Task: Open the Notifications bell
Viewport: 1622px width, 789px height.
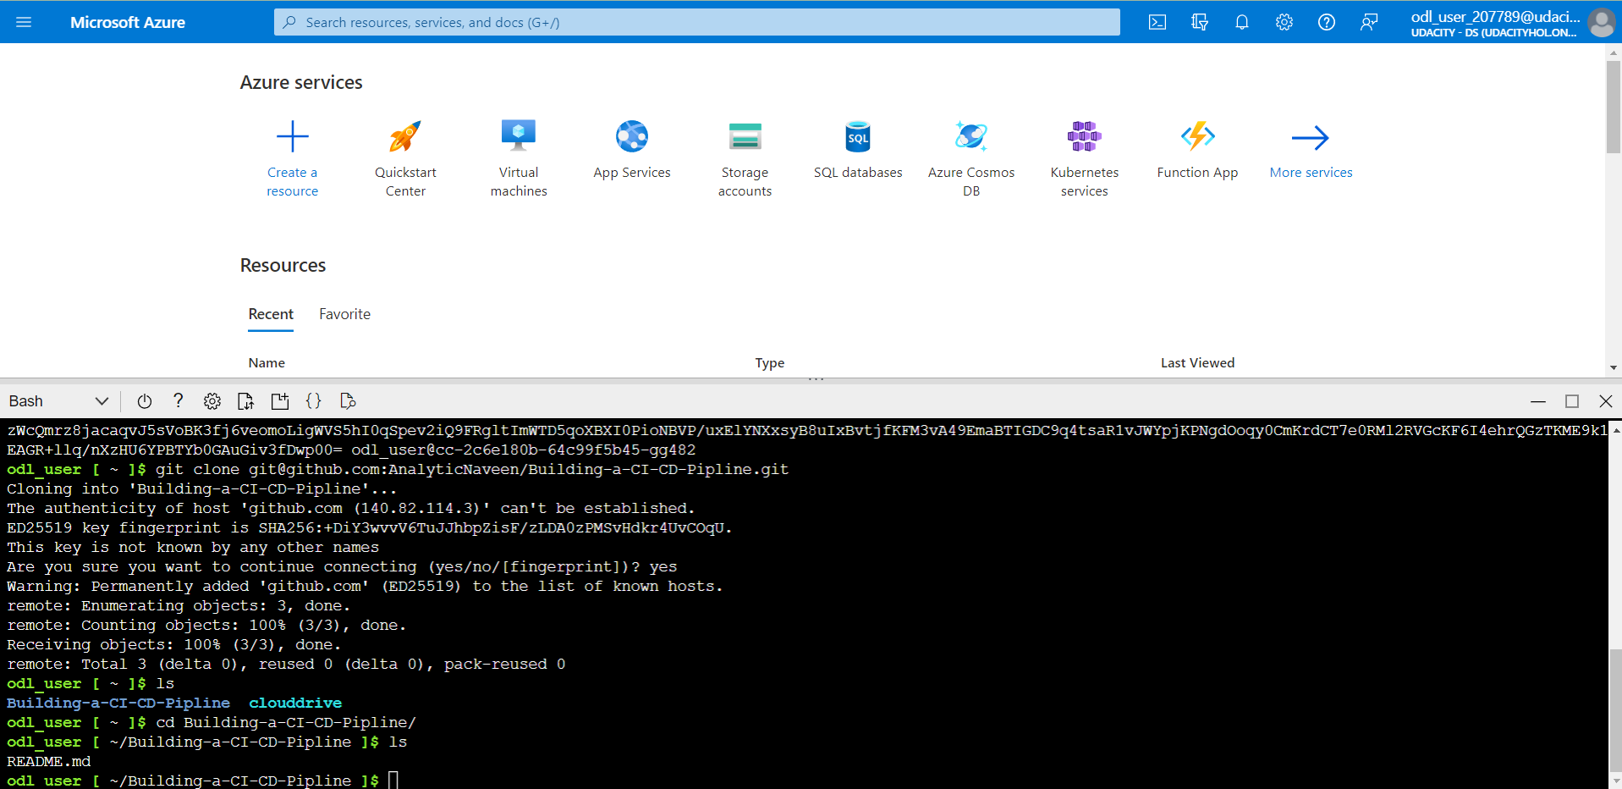Action: (x=1242, y=22)
